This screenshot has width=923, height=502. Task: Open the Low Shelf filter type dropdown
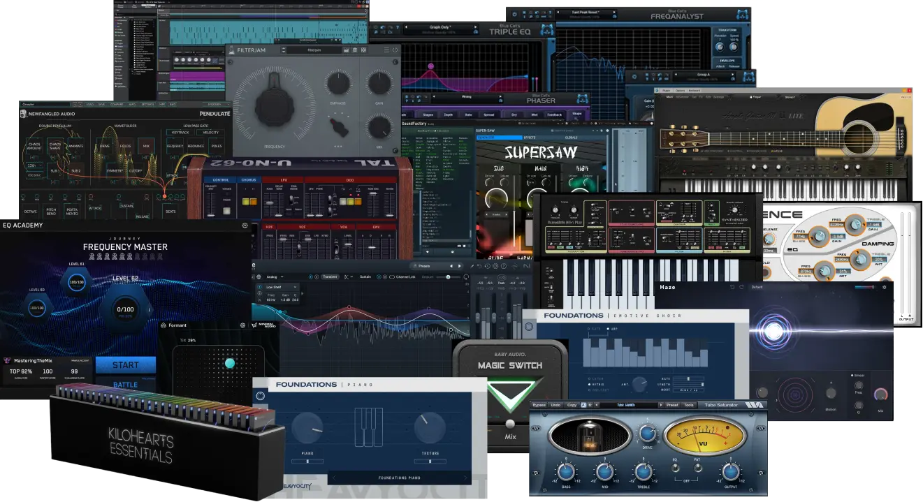280,287
